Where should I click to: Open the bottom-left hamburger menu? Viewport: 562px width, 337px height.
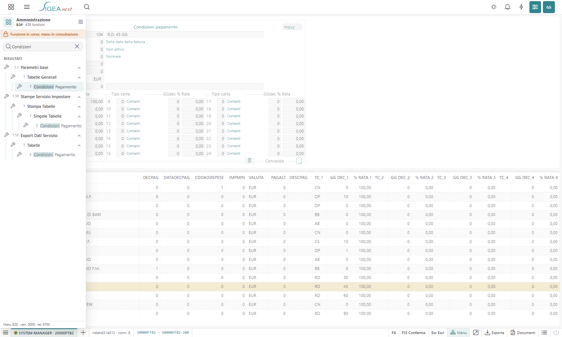tap(6, 333)
